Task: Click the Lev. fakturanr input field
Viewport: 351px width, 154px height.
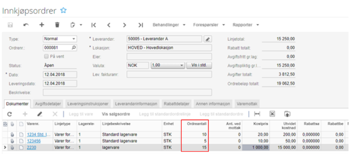Action: [169, 75]
